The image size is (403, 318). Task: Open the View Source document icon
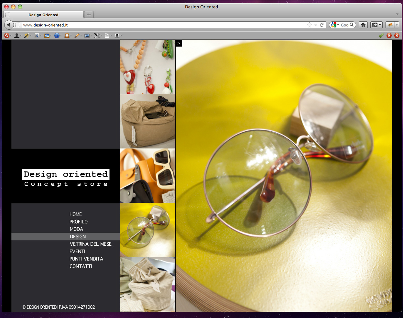coord(107,36)
